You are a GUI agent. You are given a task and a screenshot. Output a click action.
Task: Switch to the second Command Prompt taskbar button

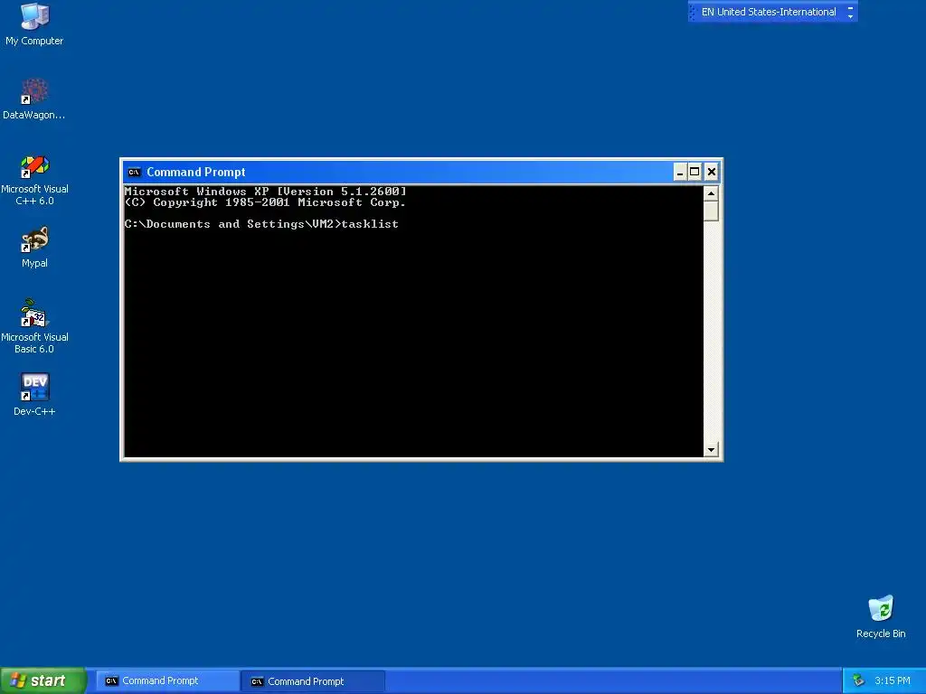pos(312,681)
